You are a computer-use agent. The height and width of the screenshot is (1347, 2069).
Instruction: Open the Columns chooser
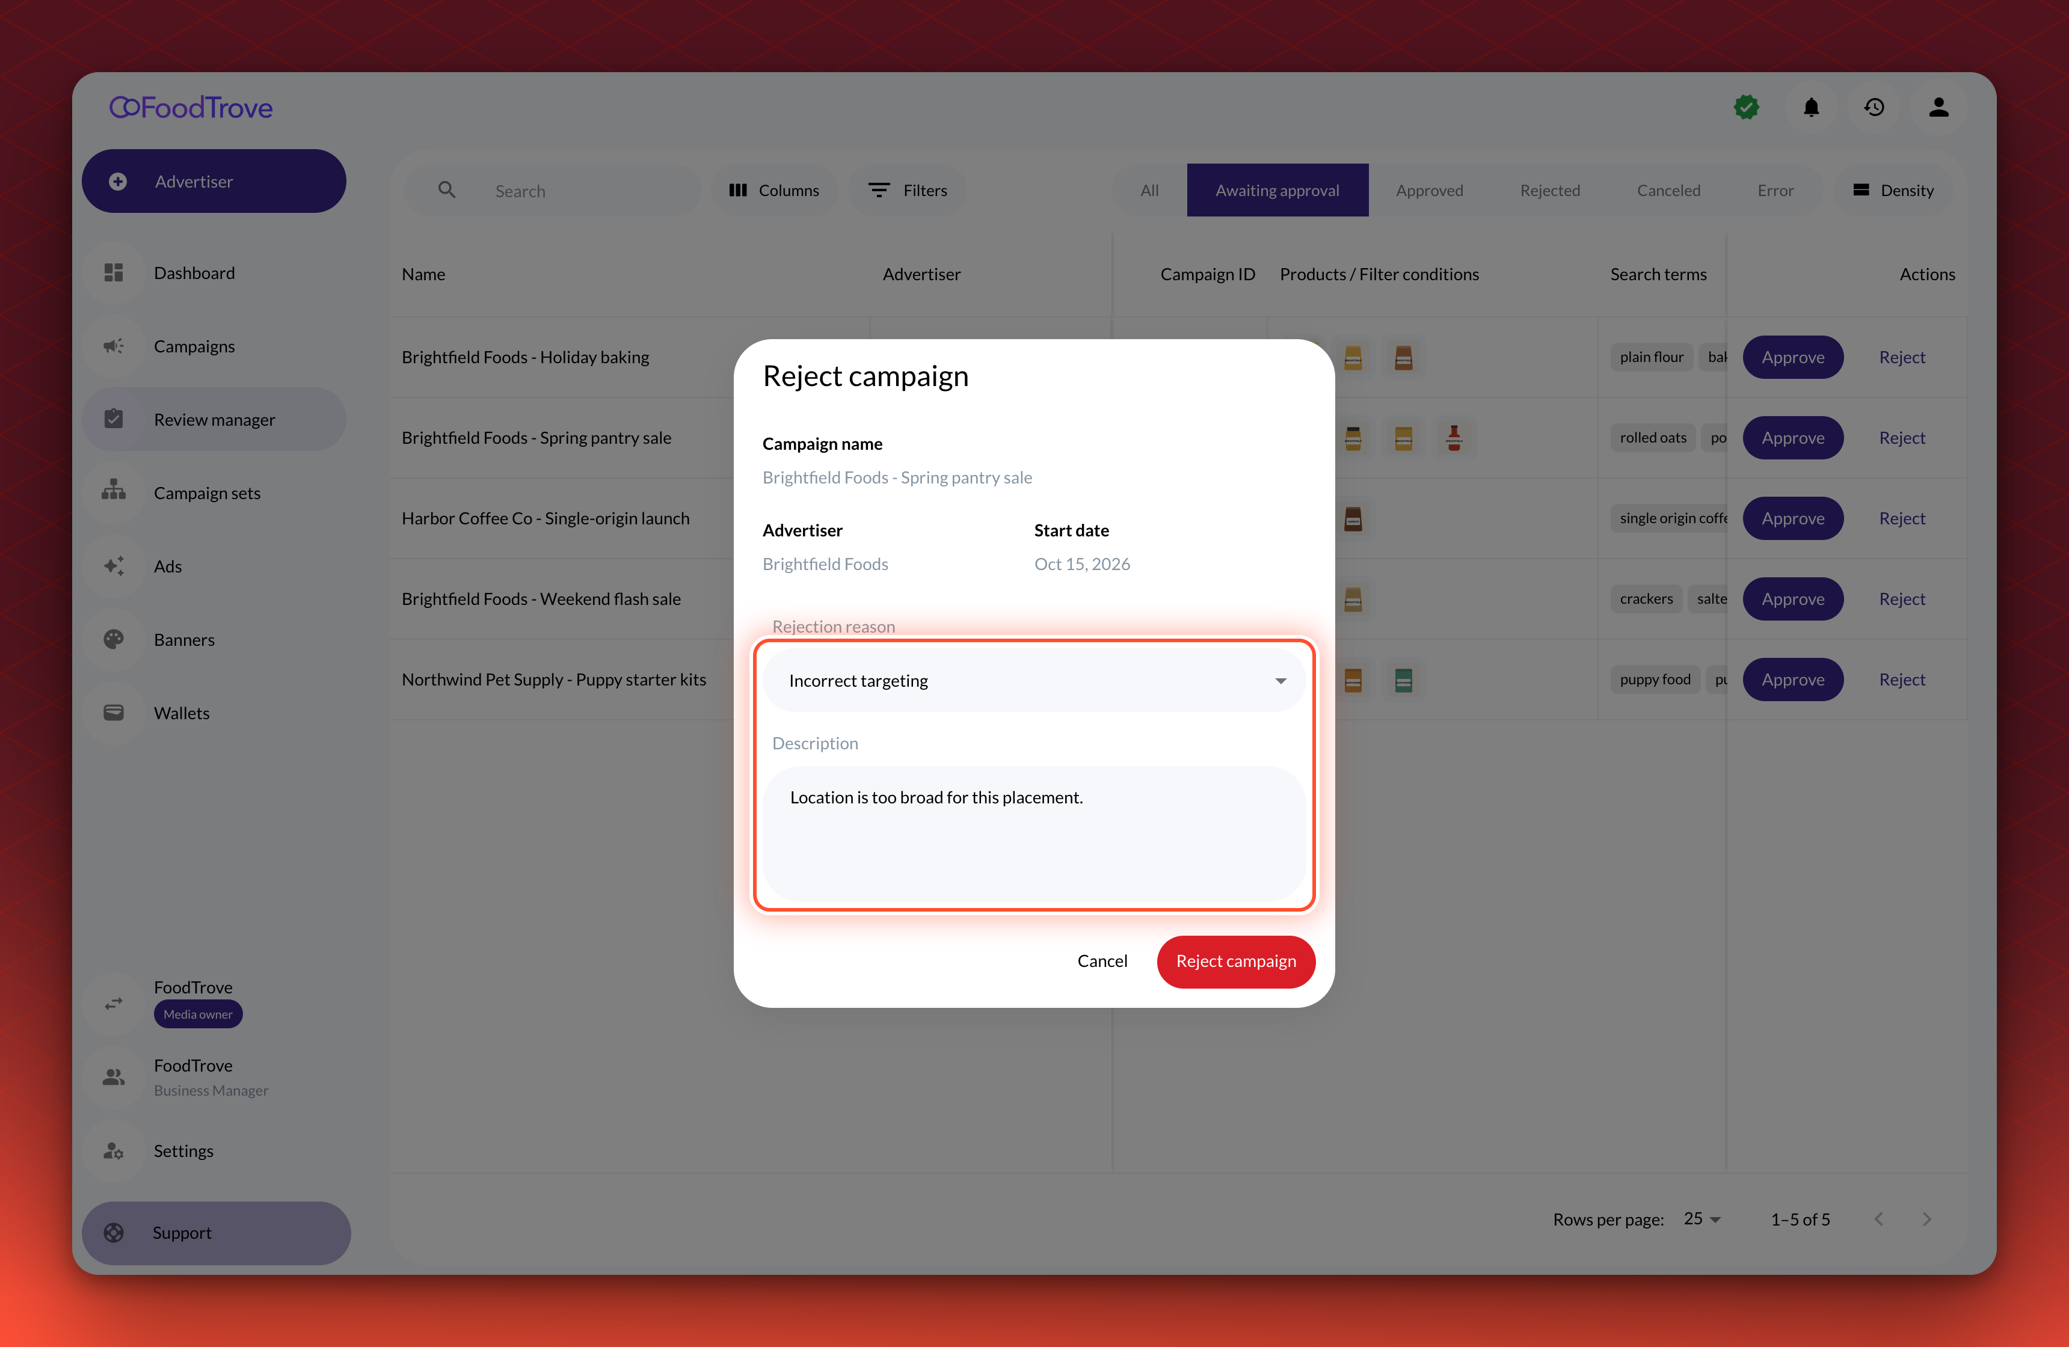[x=773, y=190]
